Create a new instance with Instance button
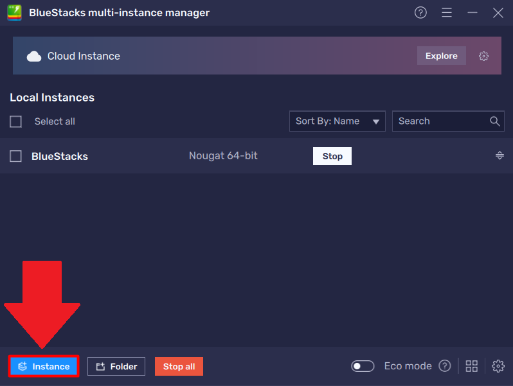 44,366
